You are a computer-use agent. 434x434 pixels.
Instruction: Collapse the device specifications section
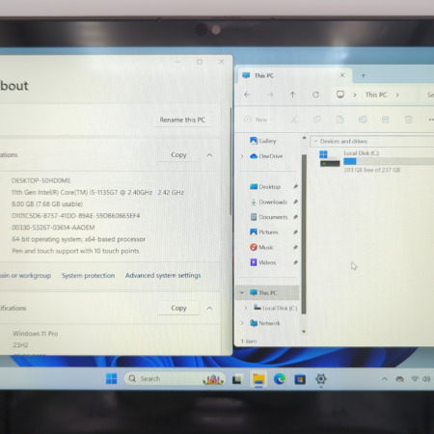point(209,155)
